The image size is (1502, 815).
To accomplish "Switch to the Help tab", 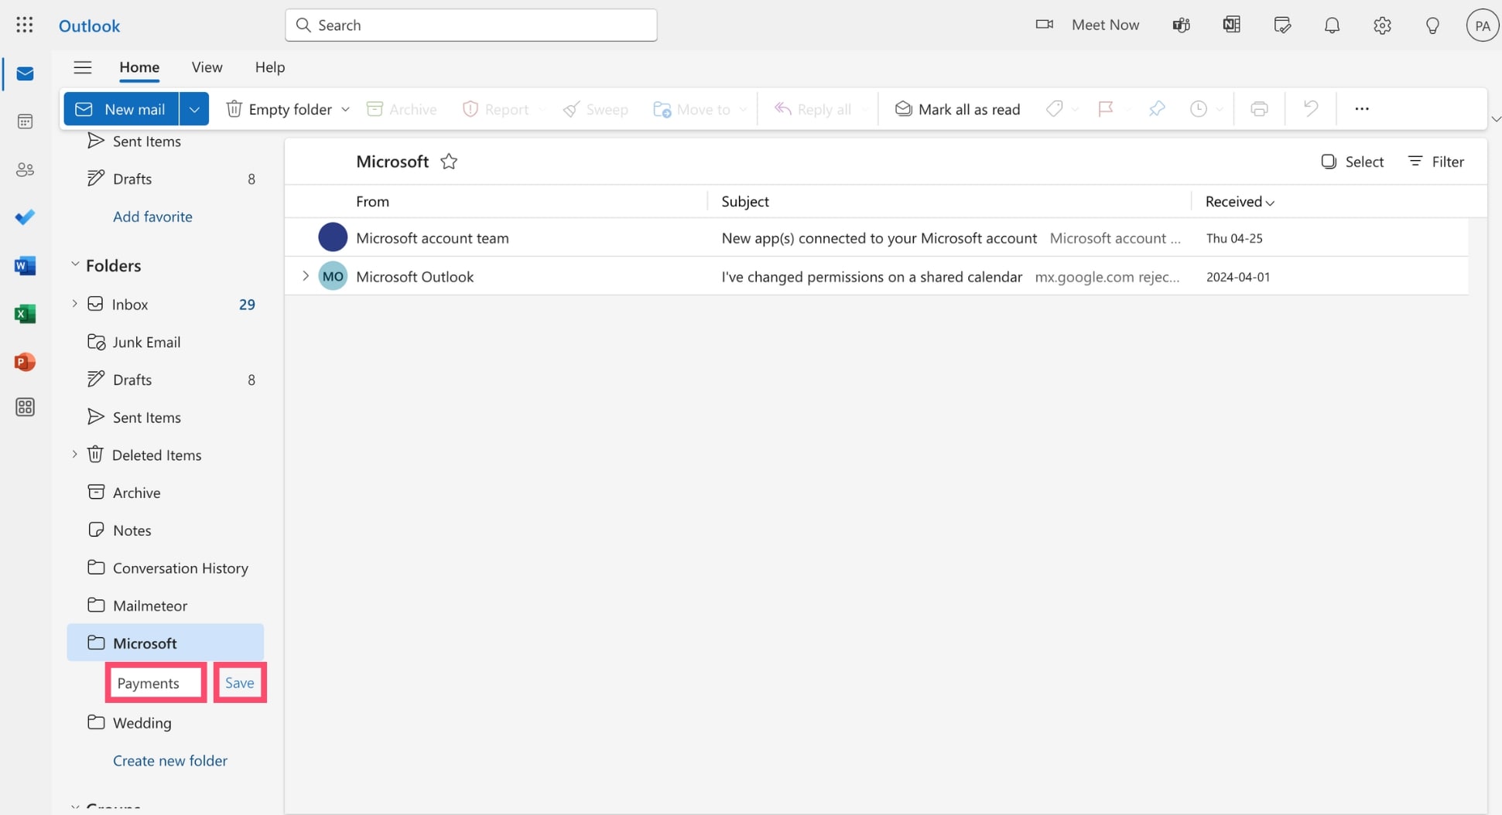I will coord(270,67).
